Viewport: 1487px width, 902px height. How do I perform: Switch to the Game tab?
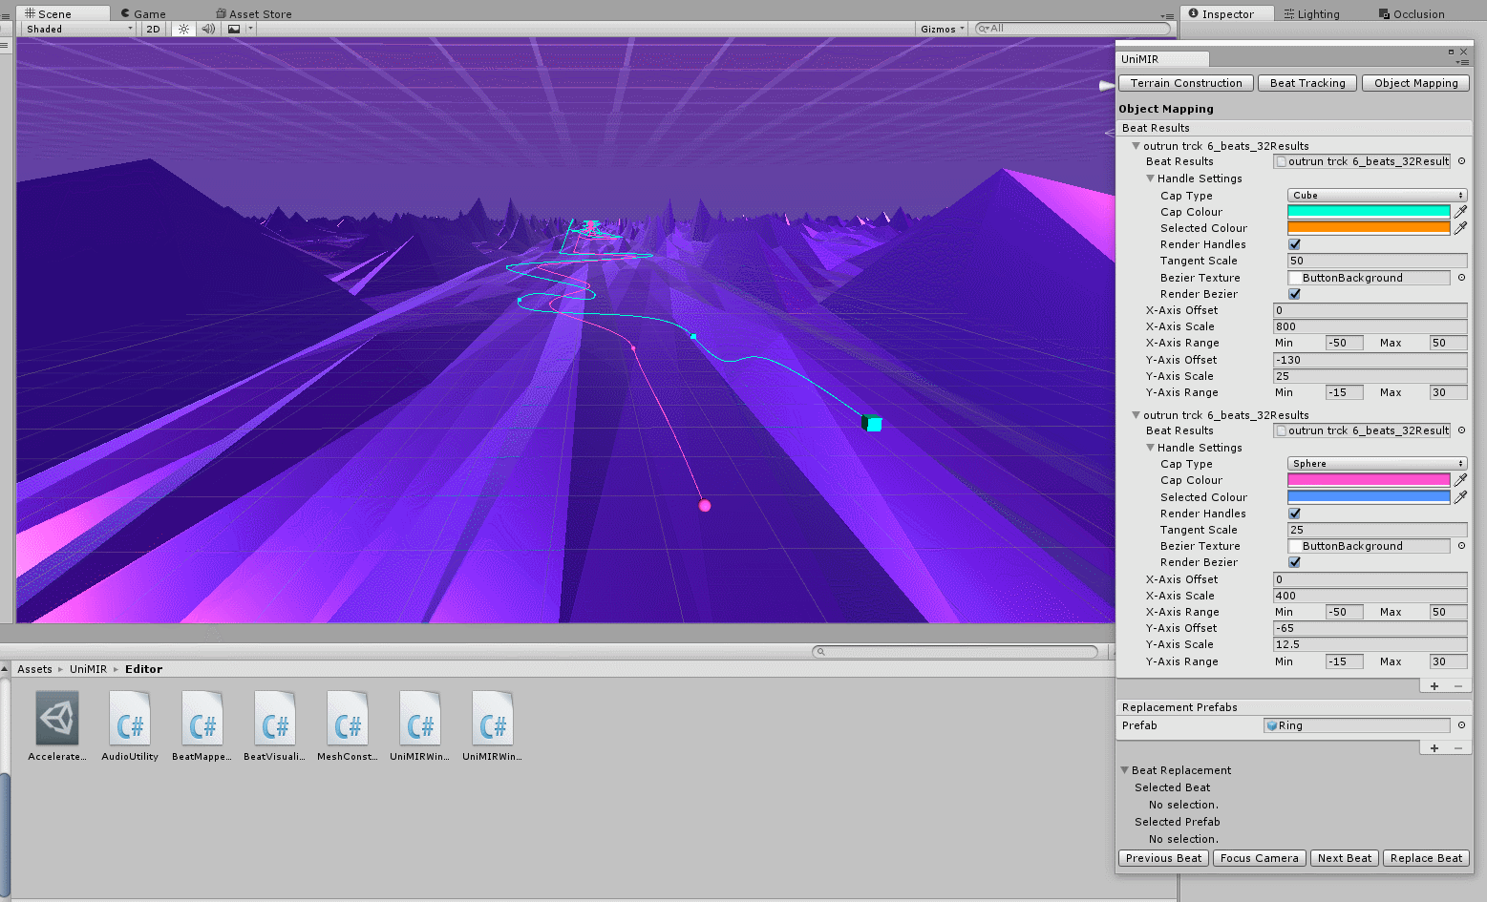[x=143, y=13]
